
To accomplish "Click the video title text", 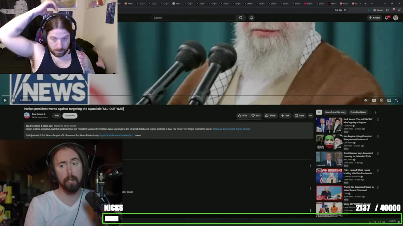I will tap(74, 109).
